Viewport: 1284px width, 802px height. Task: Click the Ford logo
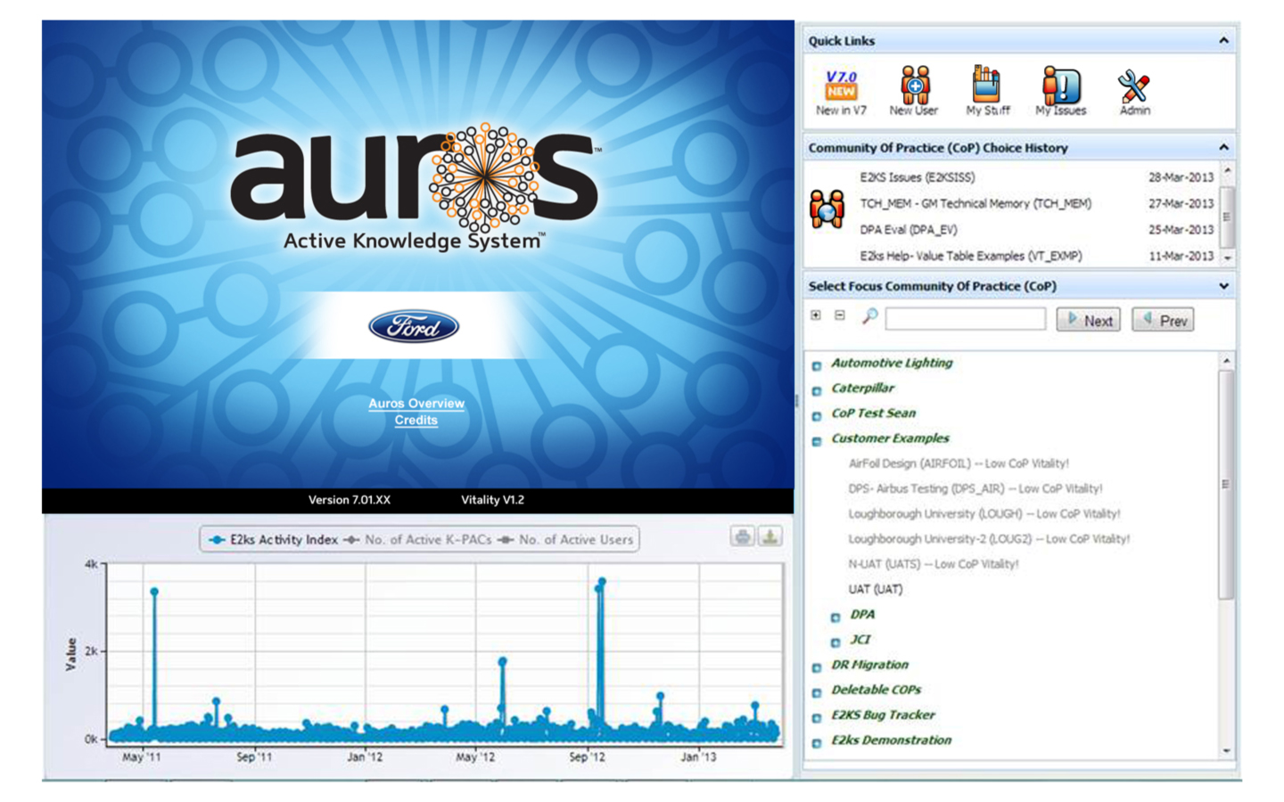point(414,327)
